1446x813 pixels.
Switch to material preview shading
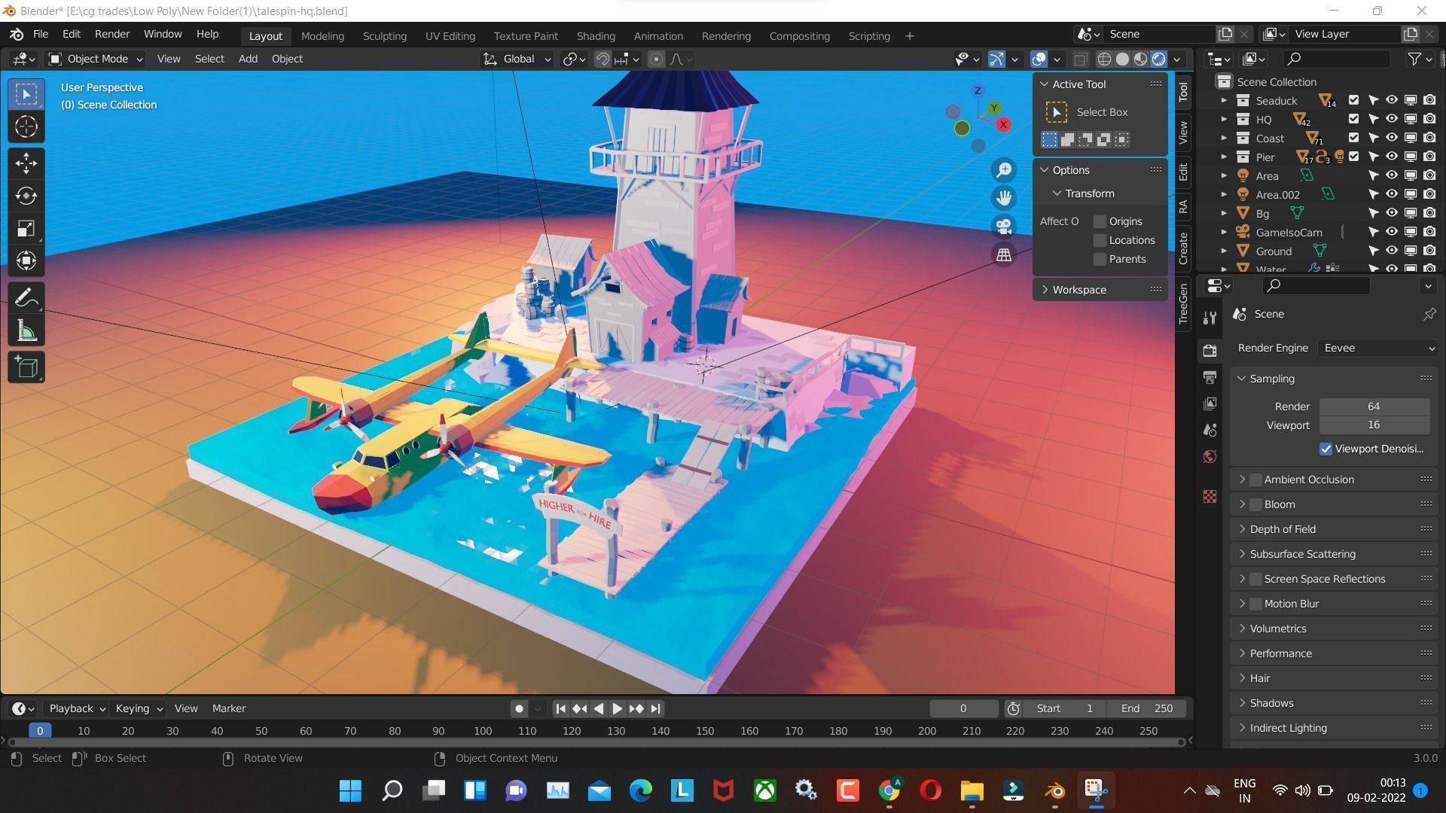(1141, 59)
